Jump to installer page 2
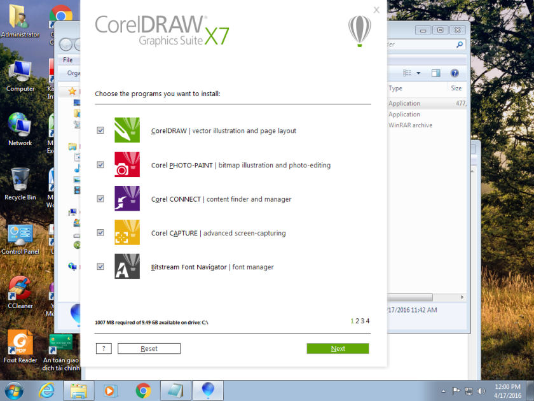534x401 pixels. 357,321
